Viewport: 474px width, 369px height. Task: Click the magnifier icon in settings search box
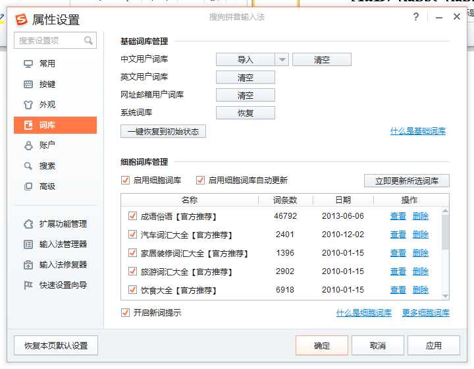pos(88,40)
